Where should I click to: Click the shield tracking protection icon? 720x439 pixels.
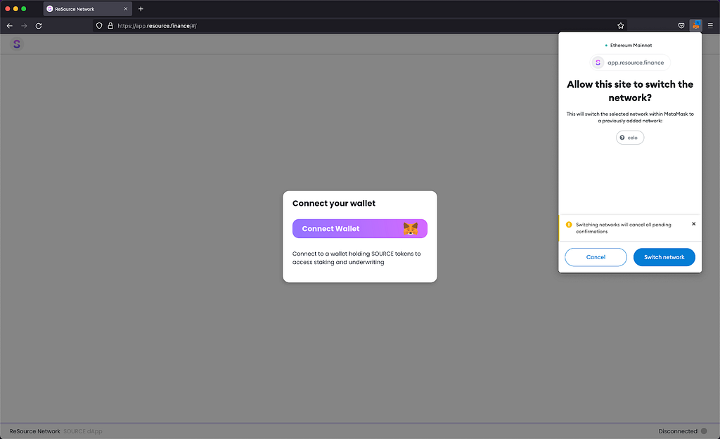[x=99, y=26]
